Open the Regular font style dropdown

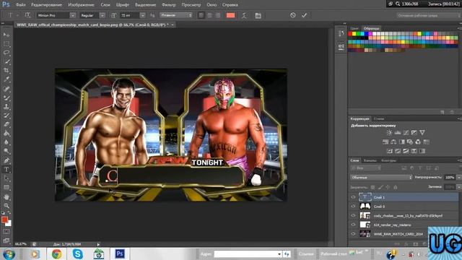tap(102, 15)
